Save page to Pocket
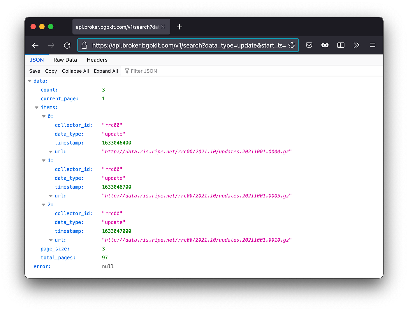 click(x=309, y=45)
